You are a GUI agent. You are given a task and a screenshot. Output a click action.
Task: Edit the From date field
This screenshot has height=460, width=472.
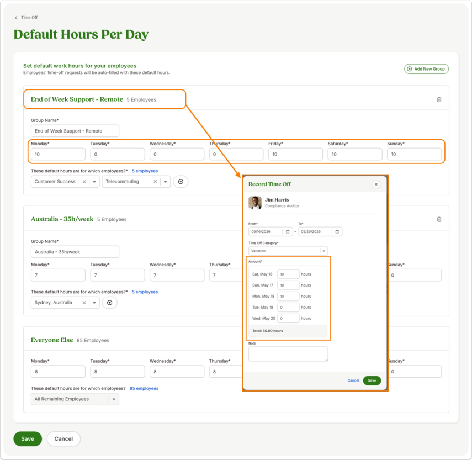coord(266,231)
